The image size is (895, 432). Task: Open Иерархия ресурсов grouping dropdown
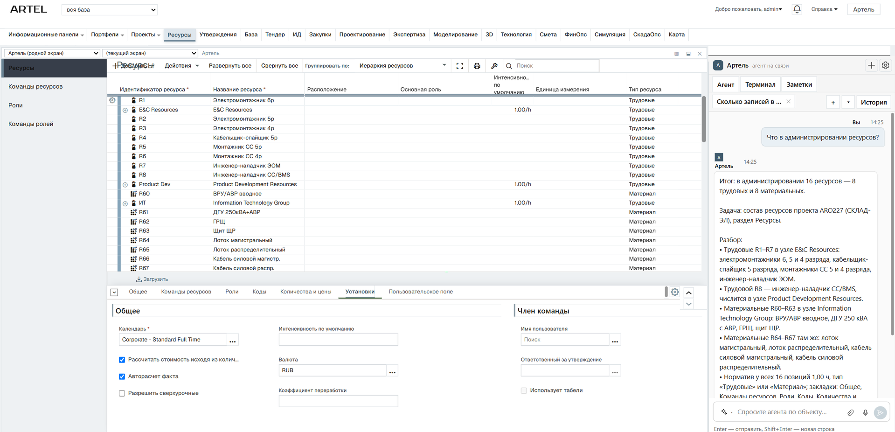402,66
